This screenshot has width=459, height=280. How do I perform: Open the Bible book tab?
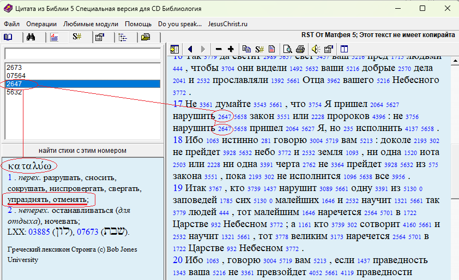click(8, 37)
